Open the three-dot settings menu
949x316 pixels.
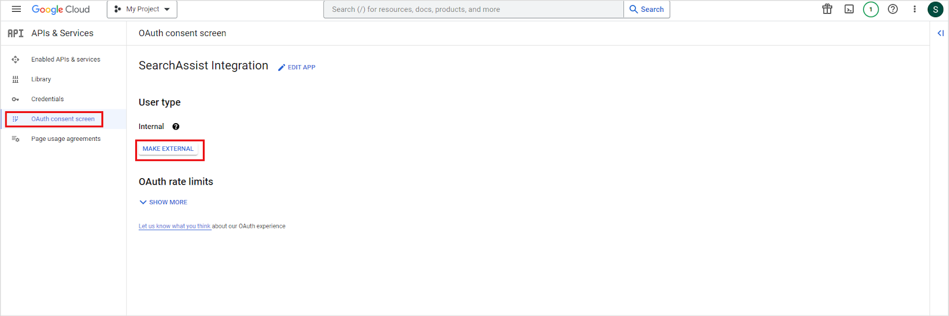click(x=915, y=9)
